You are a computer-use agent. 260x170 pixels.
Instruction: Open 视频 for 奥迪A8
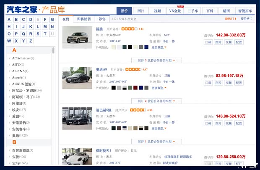[x=229, y=83]
